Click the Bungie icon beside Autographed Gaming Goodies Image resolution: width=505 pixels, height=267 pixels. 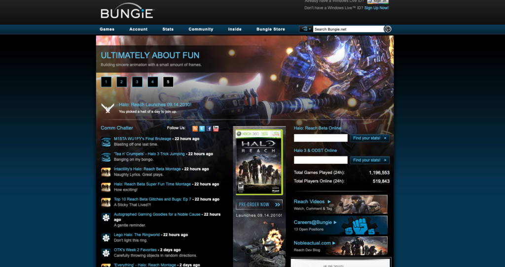(106, 217)
